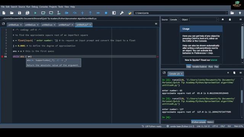244x137 pixels.
Task: Switch to the History tab
Action: 210,122
